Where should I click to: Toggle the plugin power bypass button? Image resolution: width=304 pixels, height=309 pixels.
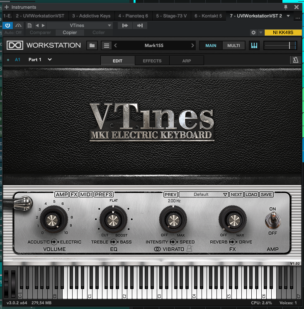8,25
